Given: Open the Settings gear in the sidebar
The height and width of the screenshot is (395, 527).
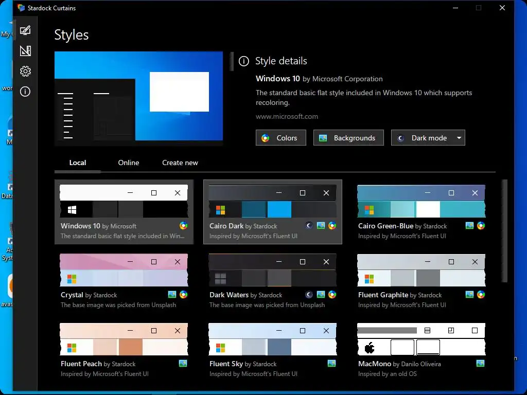Looking at the screenshot, I should click(x=25, y=71).
